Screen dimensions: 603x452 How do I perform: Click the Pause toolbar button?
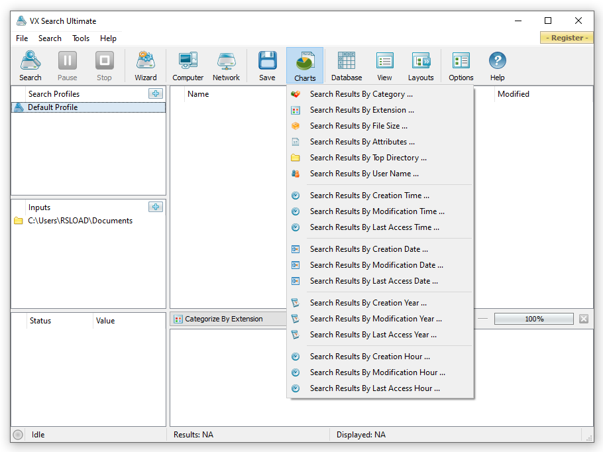pyautogui.click(x=68, y=66)
